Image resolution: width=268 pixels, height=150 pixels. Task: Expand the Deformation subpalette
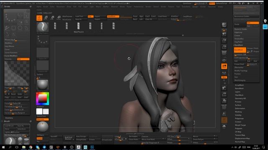240,108
